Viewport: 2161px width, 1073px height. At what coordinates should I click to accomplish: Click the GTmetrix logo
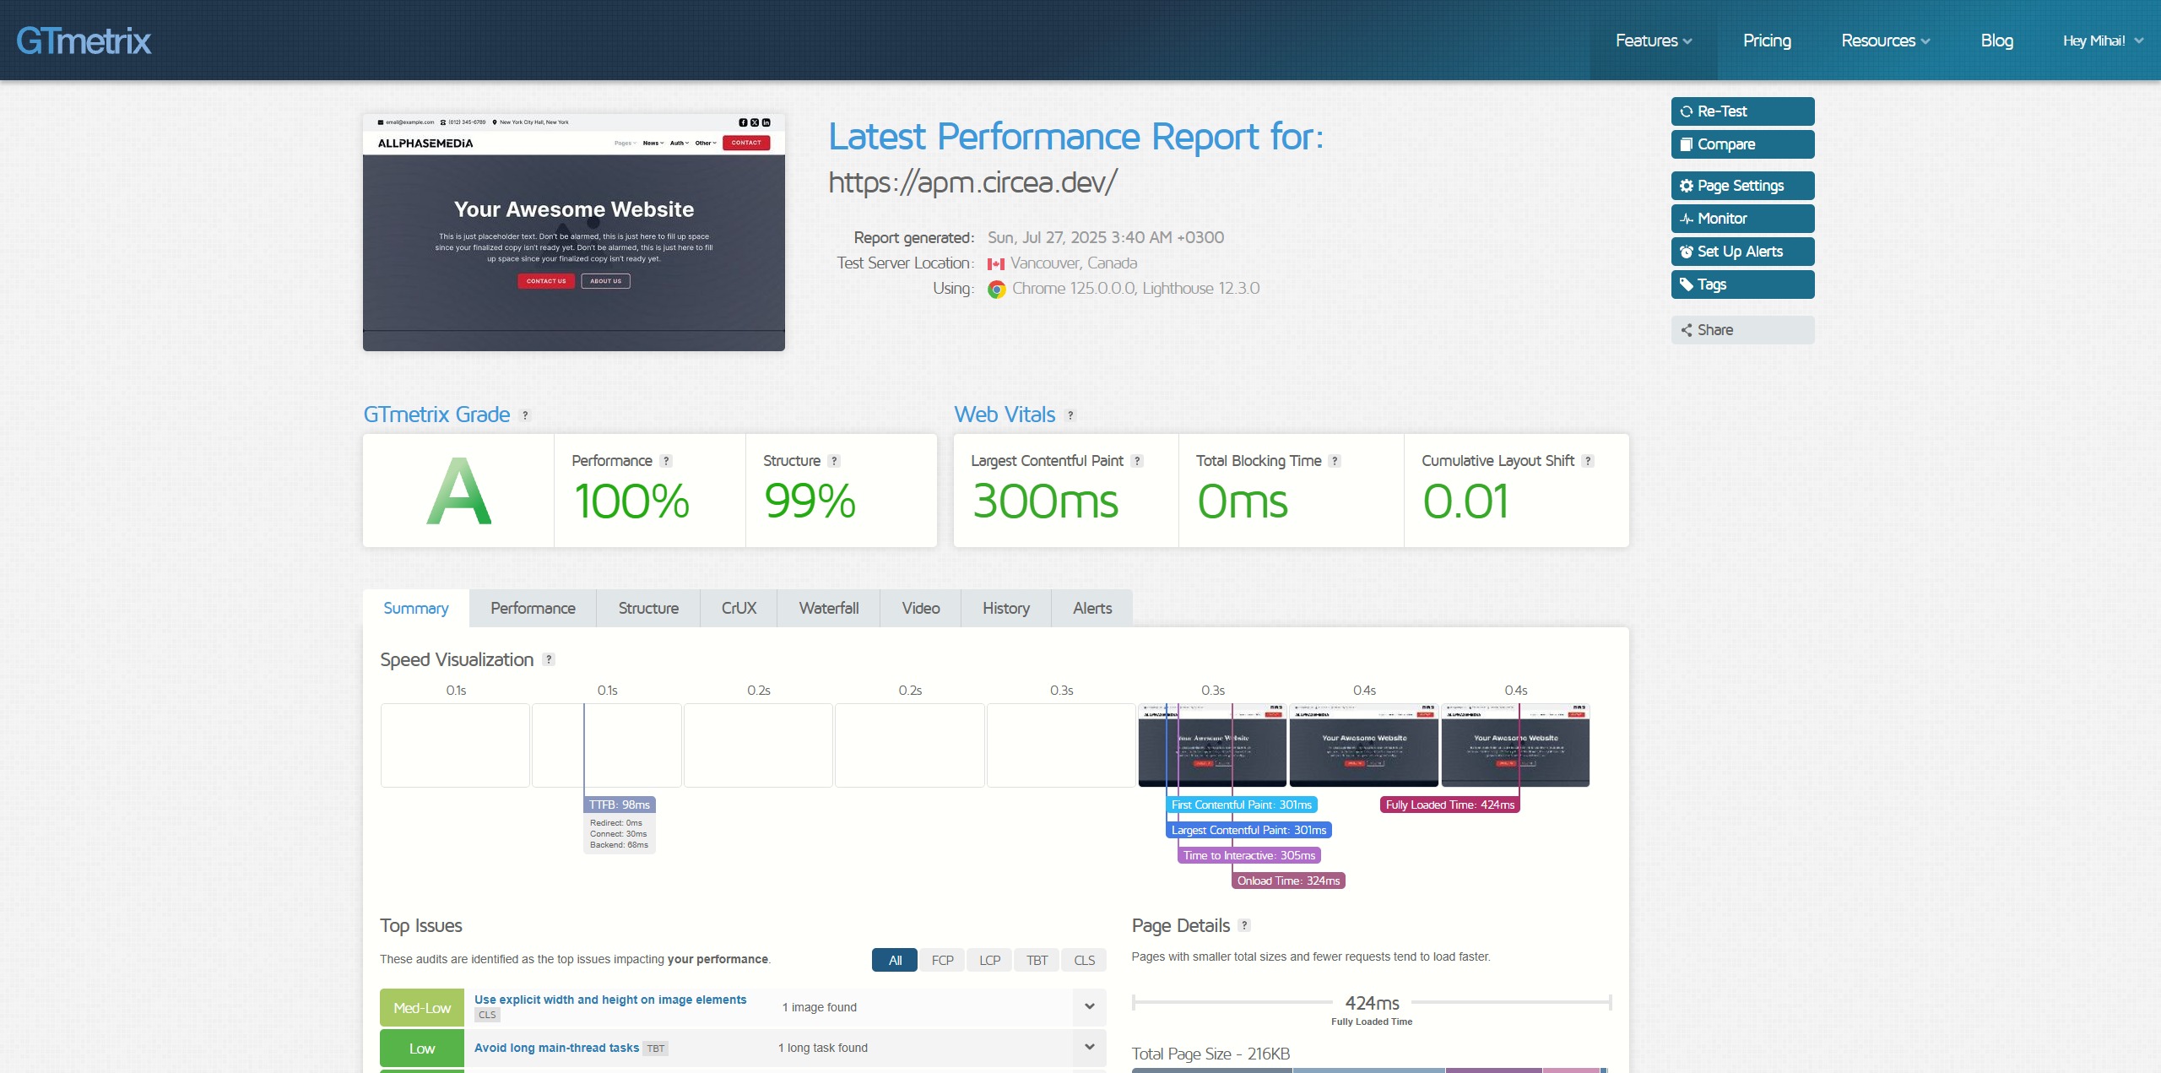pos(84,41)
